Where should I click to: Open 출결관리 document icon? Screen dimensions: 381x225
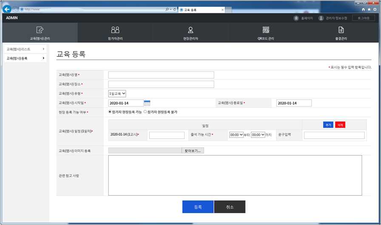point(341,30)
